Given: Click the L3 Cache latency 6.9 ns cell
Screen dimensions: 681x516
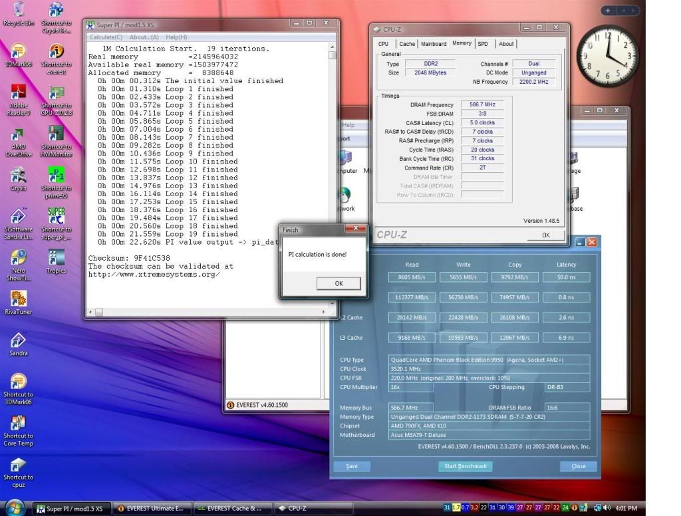Looking at the screenshot, I should (567, 338).
